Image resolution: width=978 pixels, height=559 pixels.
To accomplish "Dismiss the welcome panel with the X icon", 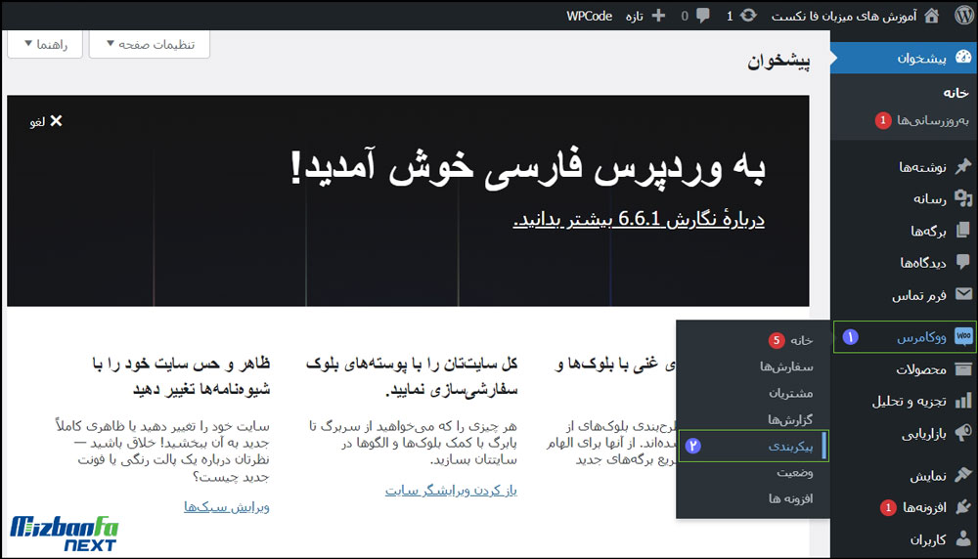I will pos(56,121).
